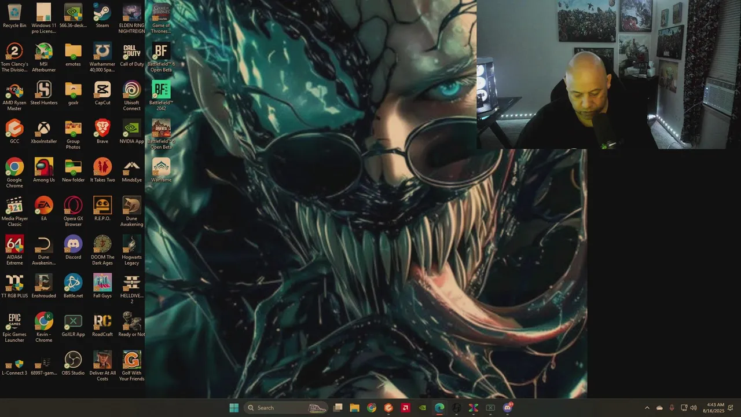This screenshot has height=417, width=741.
Task: Launch Opera GX Browser
Action: 73,212
